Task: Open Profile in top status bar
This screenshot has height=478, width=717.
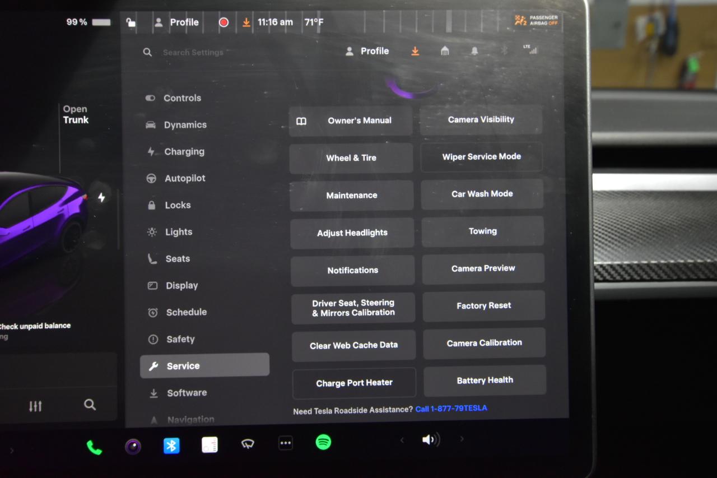Action: pyautogui.click(x=177, y=22)
